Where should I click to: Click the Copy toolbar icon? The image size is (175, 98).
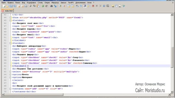34,6
